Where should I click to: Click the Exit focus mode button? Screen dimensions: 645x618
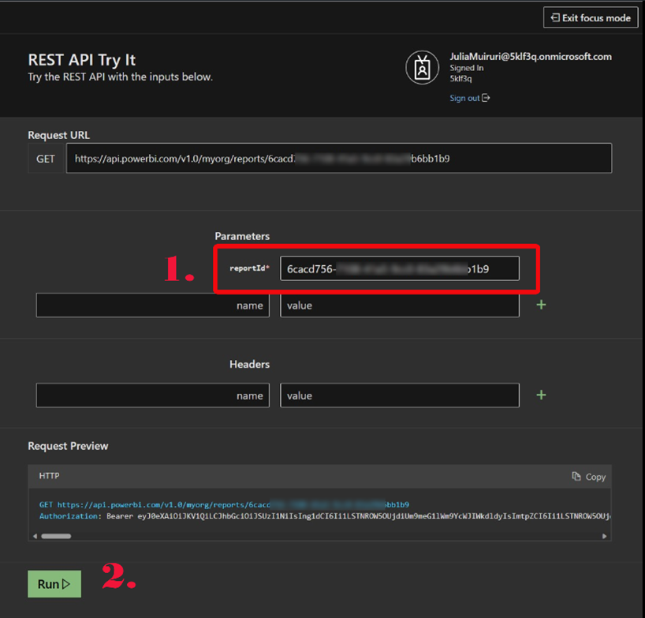pos(591,17)
